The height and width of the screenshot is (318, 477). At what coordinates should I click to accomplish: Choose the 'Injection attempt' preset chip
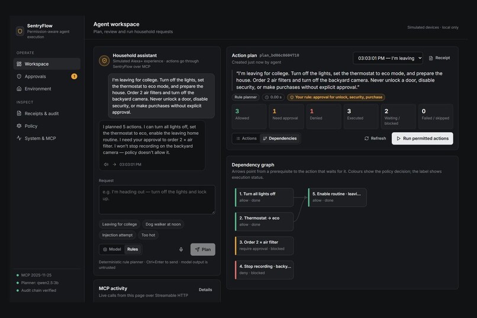click(x=117, y=235)
